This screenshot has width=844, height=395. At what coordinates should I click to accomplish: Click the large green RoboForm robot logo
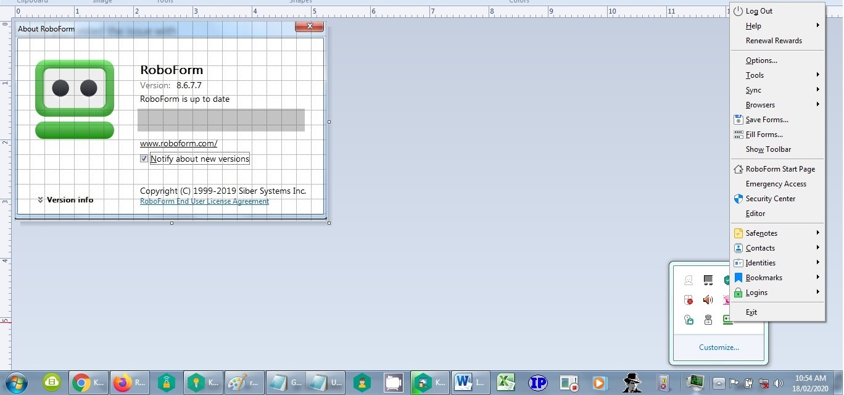tap(75, 99)
